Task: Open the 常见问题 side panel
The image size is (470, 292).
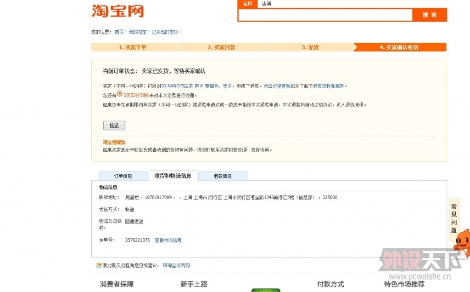Action: point(454,218)
